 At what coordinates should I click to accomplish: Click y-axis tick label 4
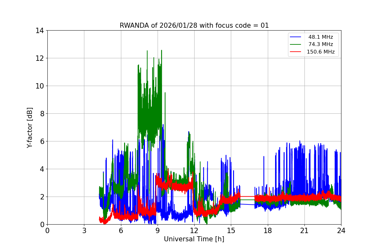(x=42, y=169)
